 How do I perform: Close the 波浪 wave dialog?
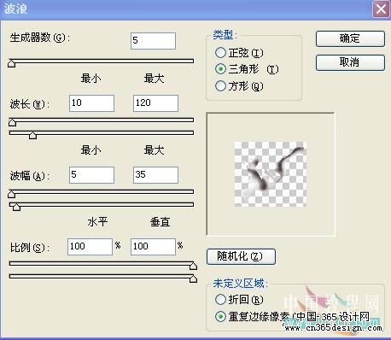[381, 9]
